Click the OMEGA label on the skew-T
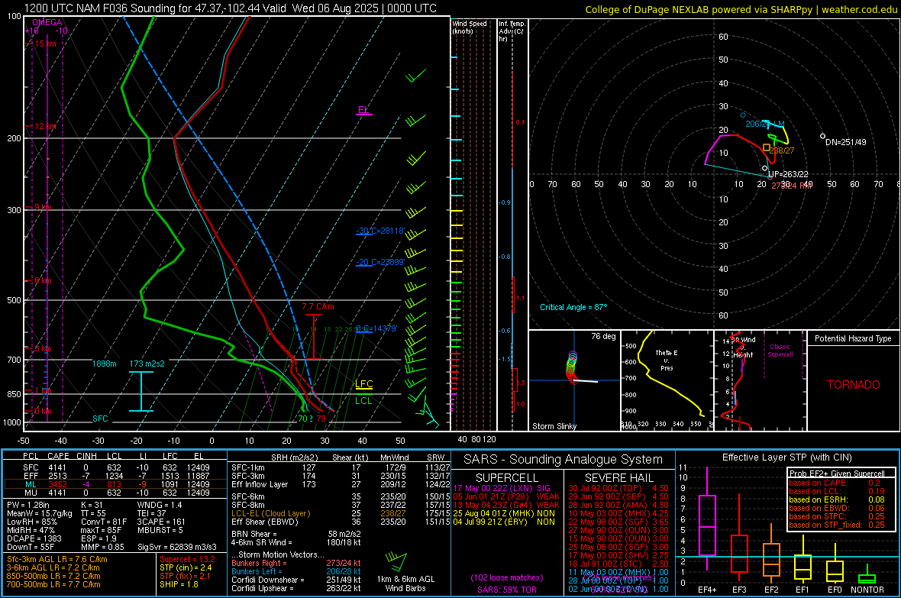Screen dimensions: 901x598 pyautogui.click(x=47, y=22)
